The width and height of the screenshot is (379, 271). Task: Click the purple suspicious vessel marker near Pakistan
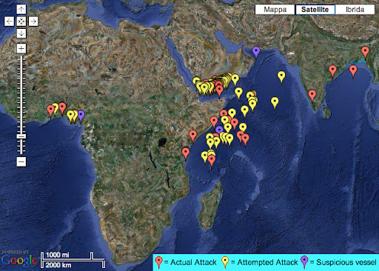point(256,51)
